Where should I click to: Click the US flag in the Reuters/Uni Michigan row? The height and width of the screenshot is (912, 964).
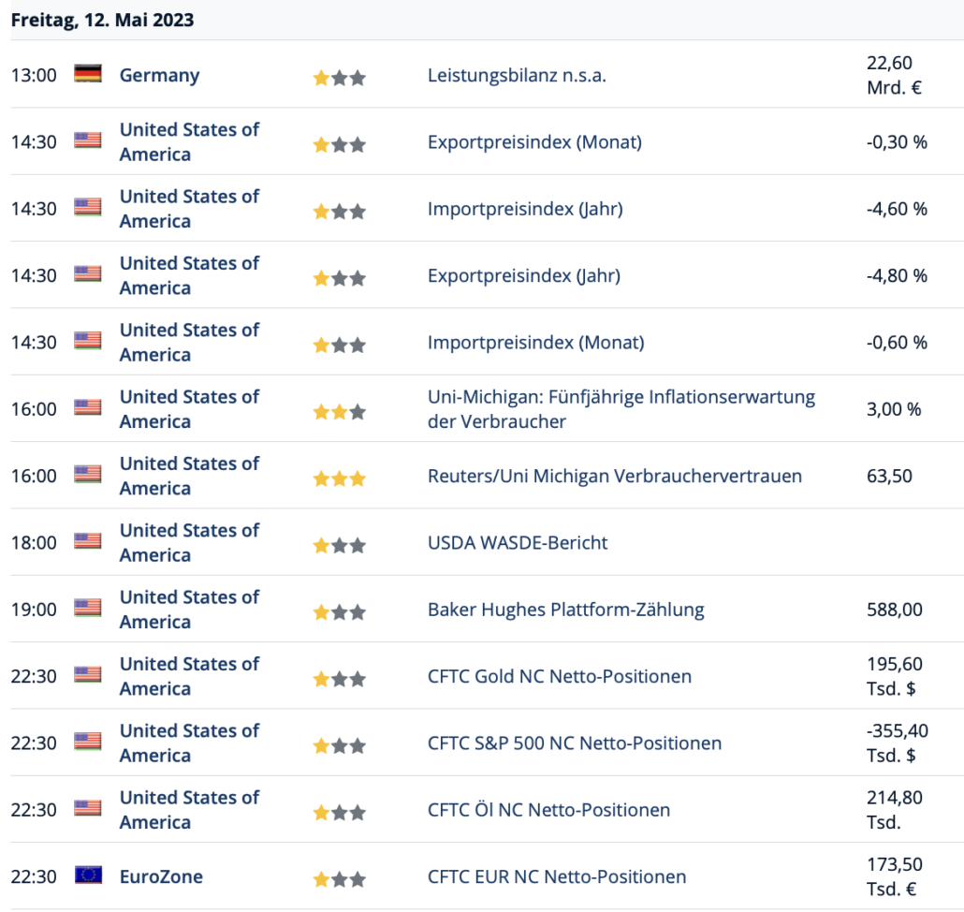[x=88, y=474]
